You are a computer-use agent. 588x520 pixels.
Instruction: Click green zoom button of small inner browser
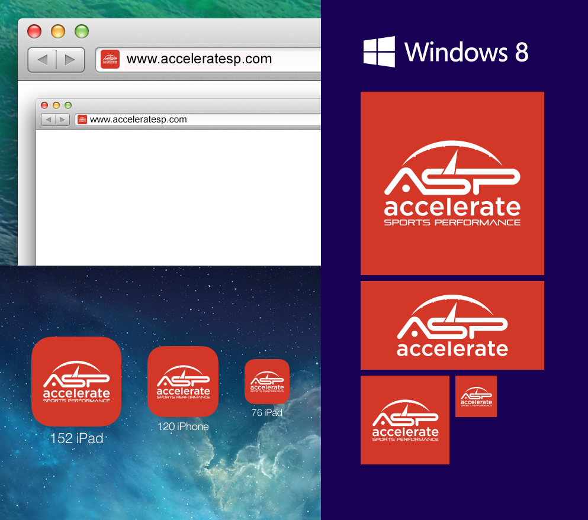pos(68,105)
